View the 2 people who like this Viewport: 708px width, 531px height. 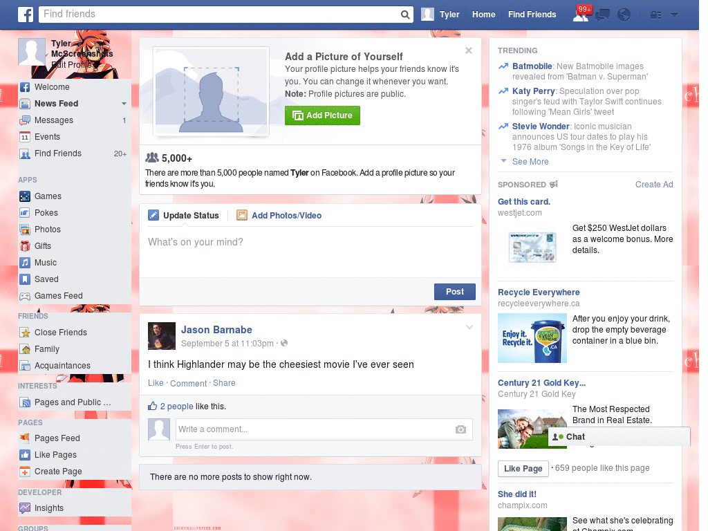[x=176, y=407]
